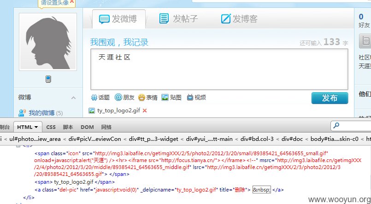
Task: Click the pencil icon beside 发博客
Action: tap(226, 18)
